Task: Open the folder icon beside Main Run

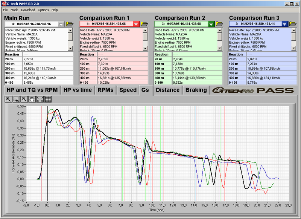Action: point(70,24)
